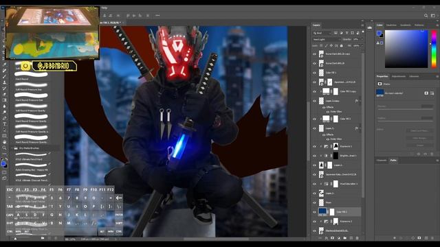Switch to the Adjustments tab
This screenshot has height=247, width=440.
click(399, 76)
